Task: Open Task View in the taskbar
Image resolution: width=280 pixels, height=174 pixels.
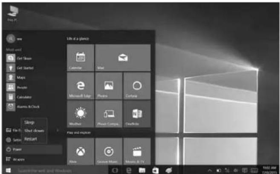Action: click(115, 171)
